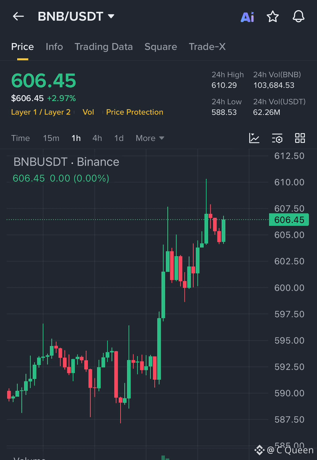Open the chart layout grid icon

(x=300, y=138)
